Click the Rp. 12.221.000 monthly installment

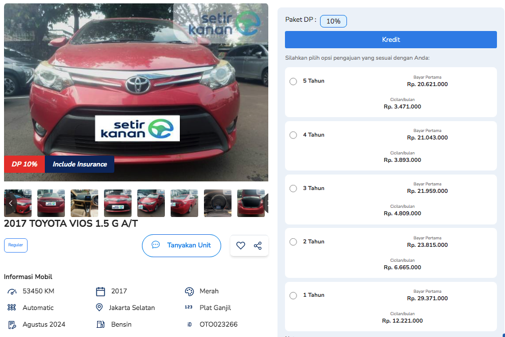point(402,321)
